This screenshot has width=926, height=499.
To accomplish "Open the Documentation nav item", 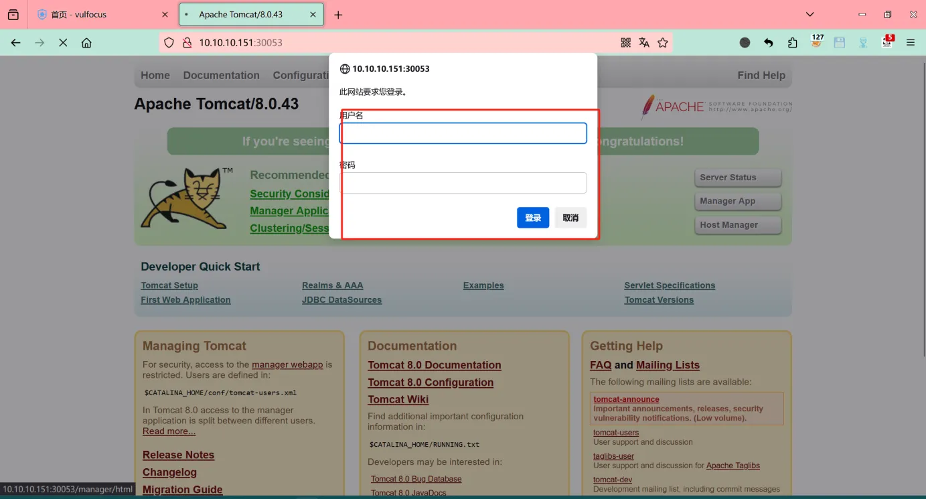I will [221, 76].
